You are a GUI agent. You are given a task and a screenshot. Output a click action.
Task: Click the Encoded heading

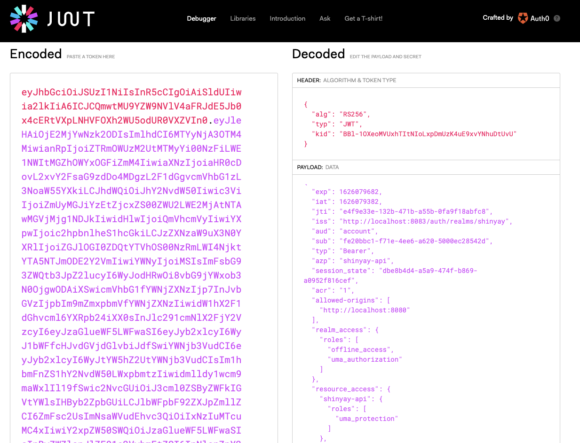pyautogui.click(x=36, y=54)
